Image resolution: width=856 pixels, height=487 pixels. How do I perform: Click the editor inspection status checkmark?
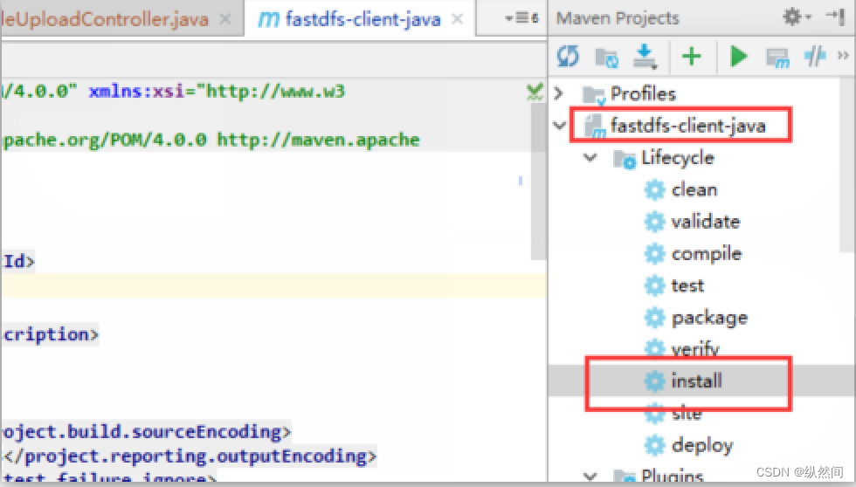point(535,92)
